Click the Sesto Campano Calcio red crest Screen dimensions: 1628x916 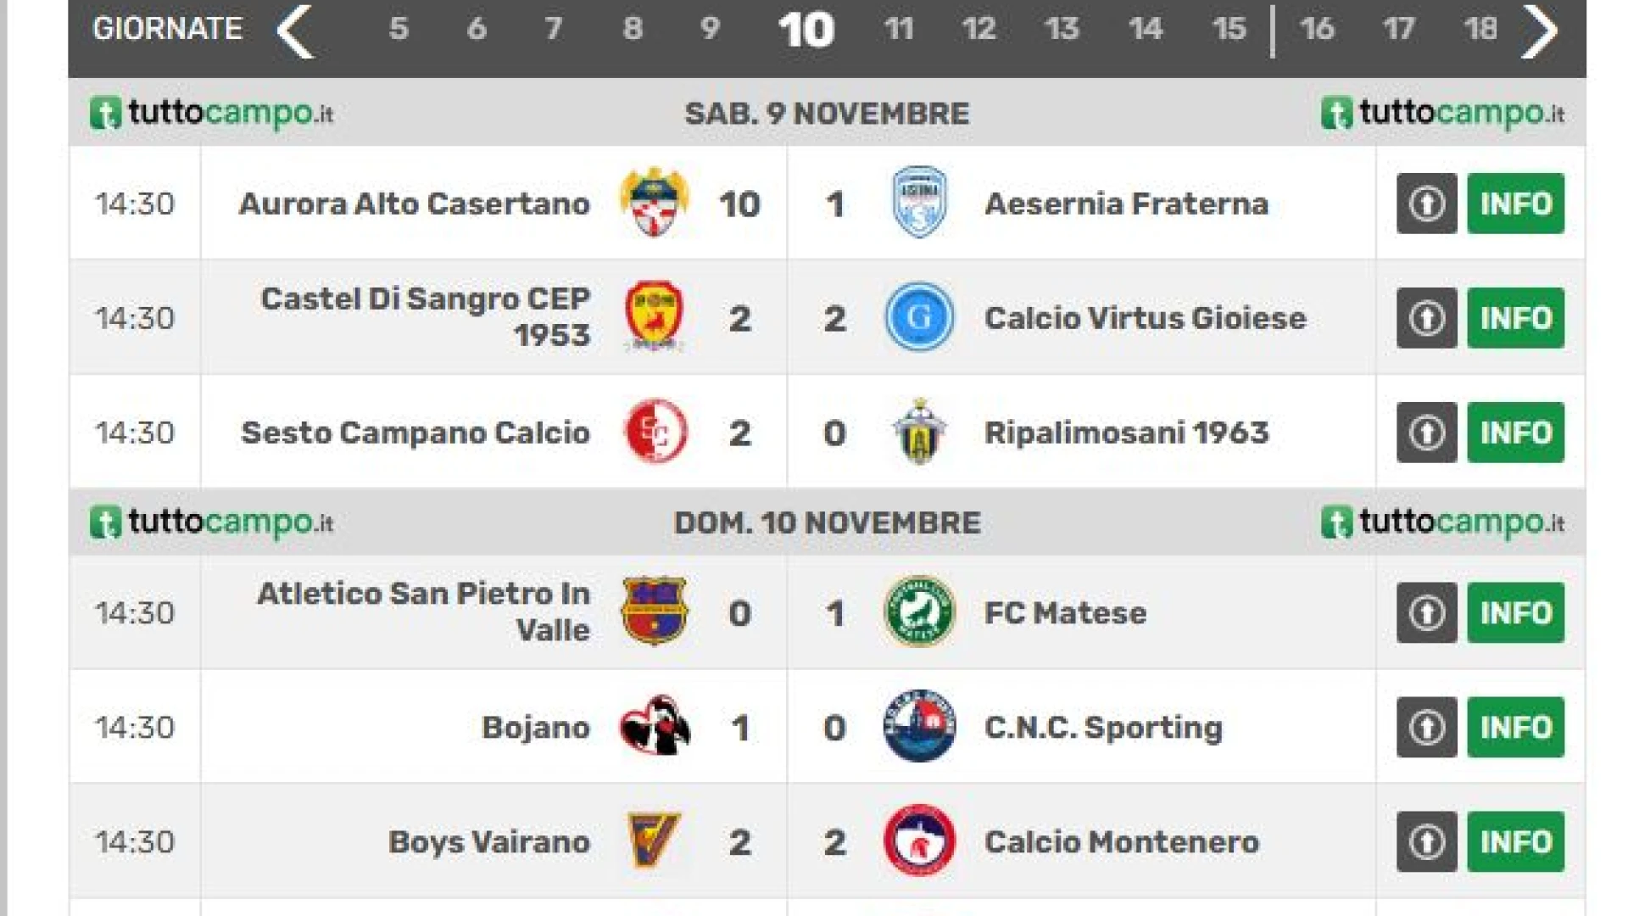(655, 432)
